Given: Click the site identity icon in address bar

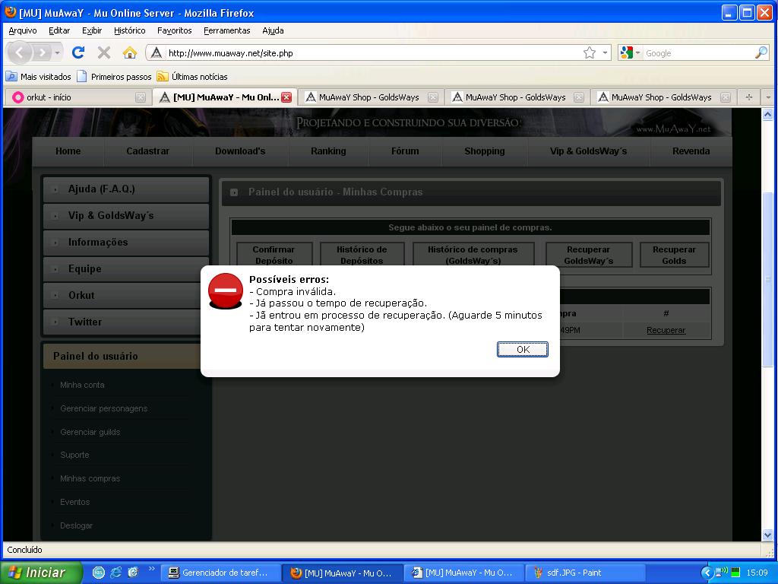Looking at the screenshot, I should coord(157,52).
